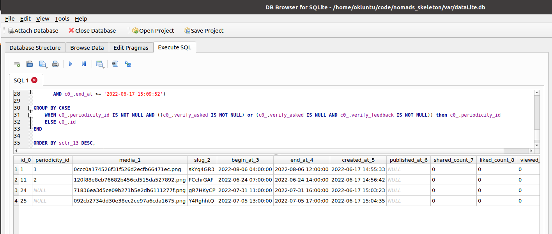The image size is (552, 234).
Task: Execute current line icon
Action: (x=84, y=64)
